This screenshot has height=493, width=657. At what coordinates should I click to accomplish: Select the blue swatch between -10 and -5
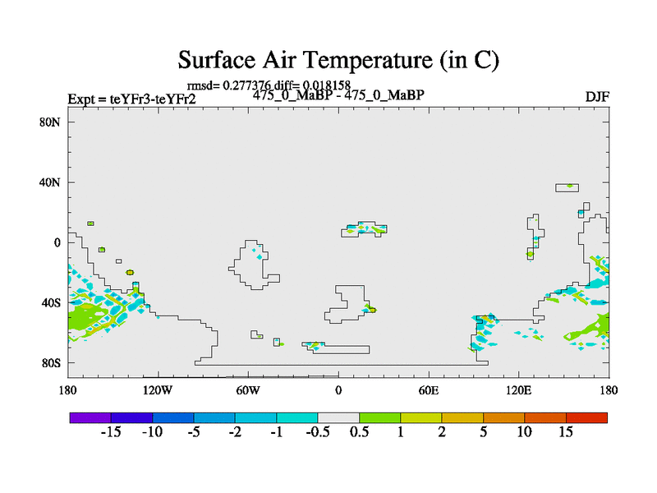click(173, 417)
